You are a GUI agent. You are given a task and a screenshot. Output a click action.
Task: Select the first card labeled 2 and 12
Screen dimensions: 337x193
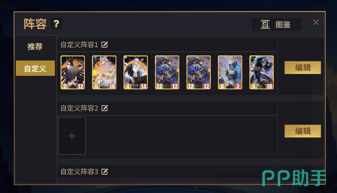73,73
